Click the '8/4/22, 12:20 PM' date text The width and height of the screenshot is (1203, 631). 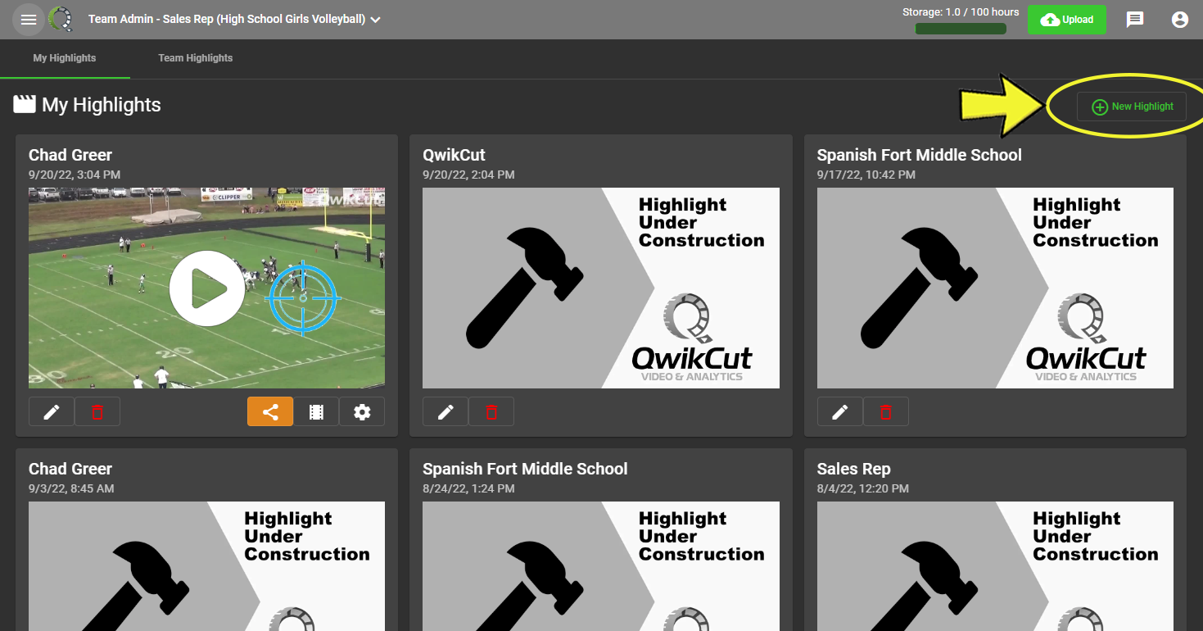pos(863,488)
